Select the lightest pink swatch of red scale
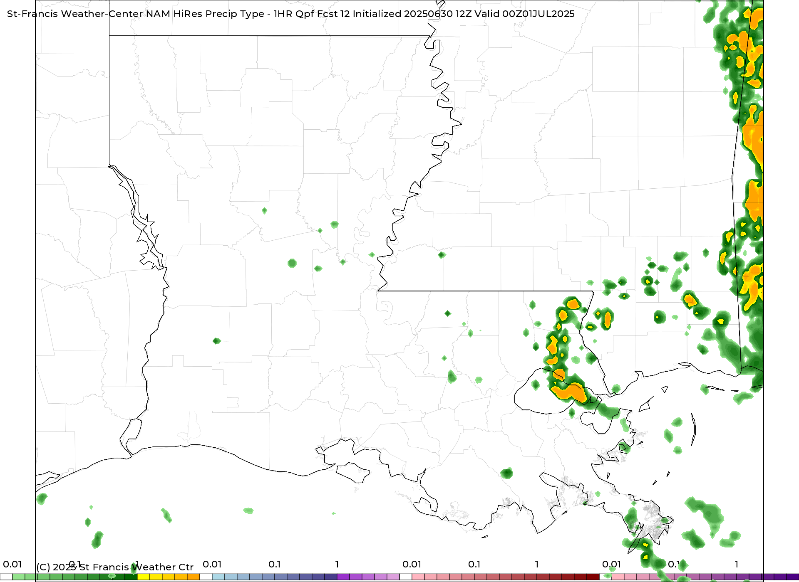Image resolution: width=799 pixels, height=582 pixels. [418, 577]
